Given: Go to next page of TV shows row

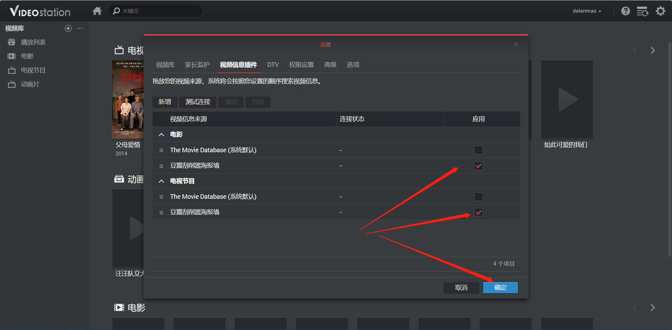Looking at the screenshot, I should point(652,50).
